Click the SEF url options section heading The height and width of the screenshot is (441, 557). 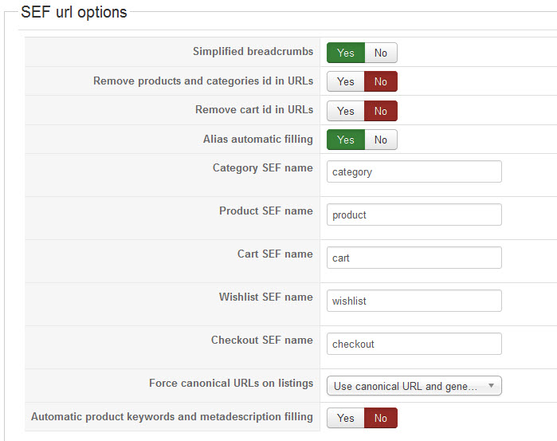pos(73,12)
